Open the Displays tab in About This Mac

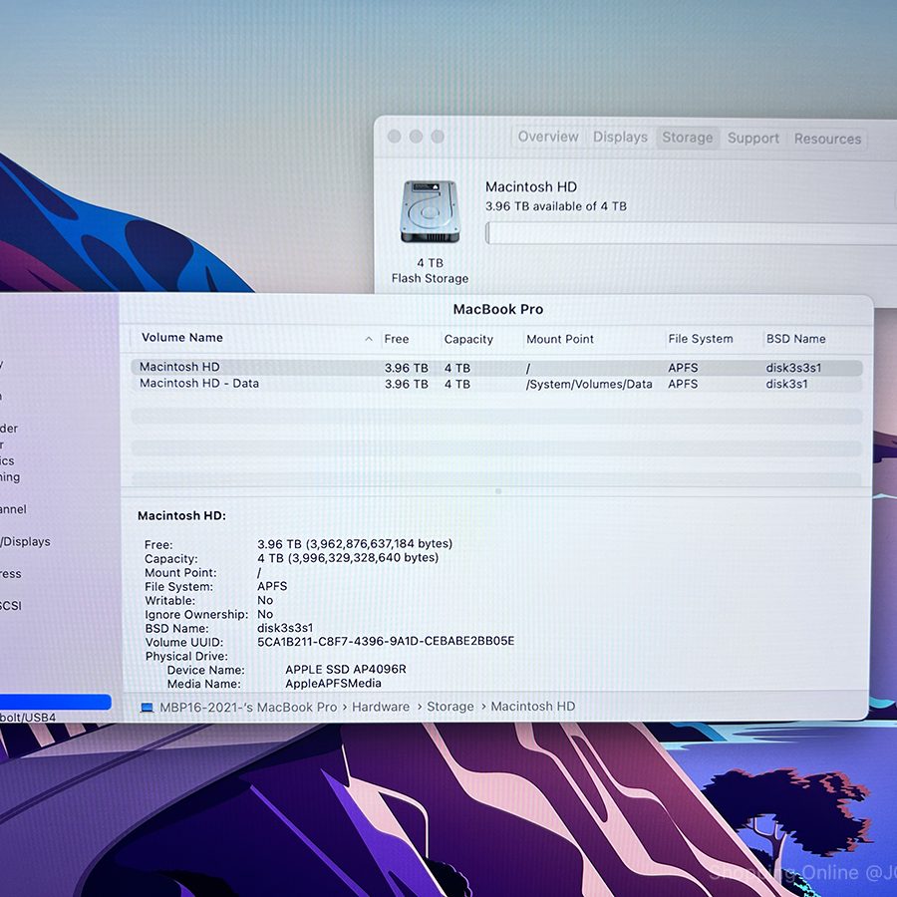(620, 138)
